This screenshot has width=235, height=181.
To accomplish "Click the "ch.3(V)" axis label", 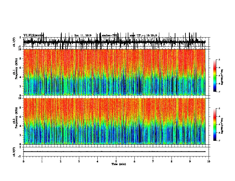I will [14, 152].
